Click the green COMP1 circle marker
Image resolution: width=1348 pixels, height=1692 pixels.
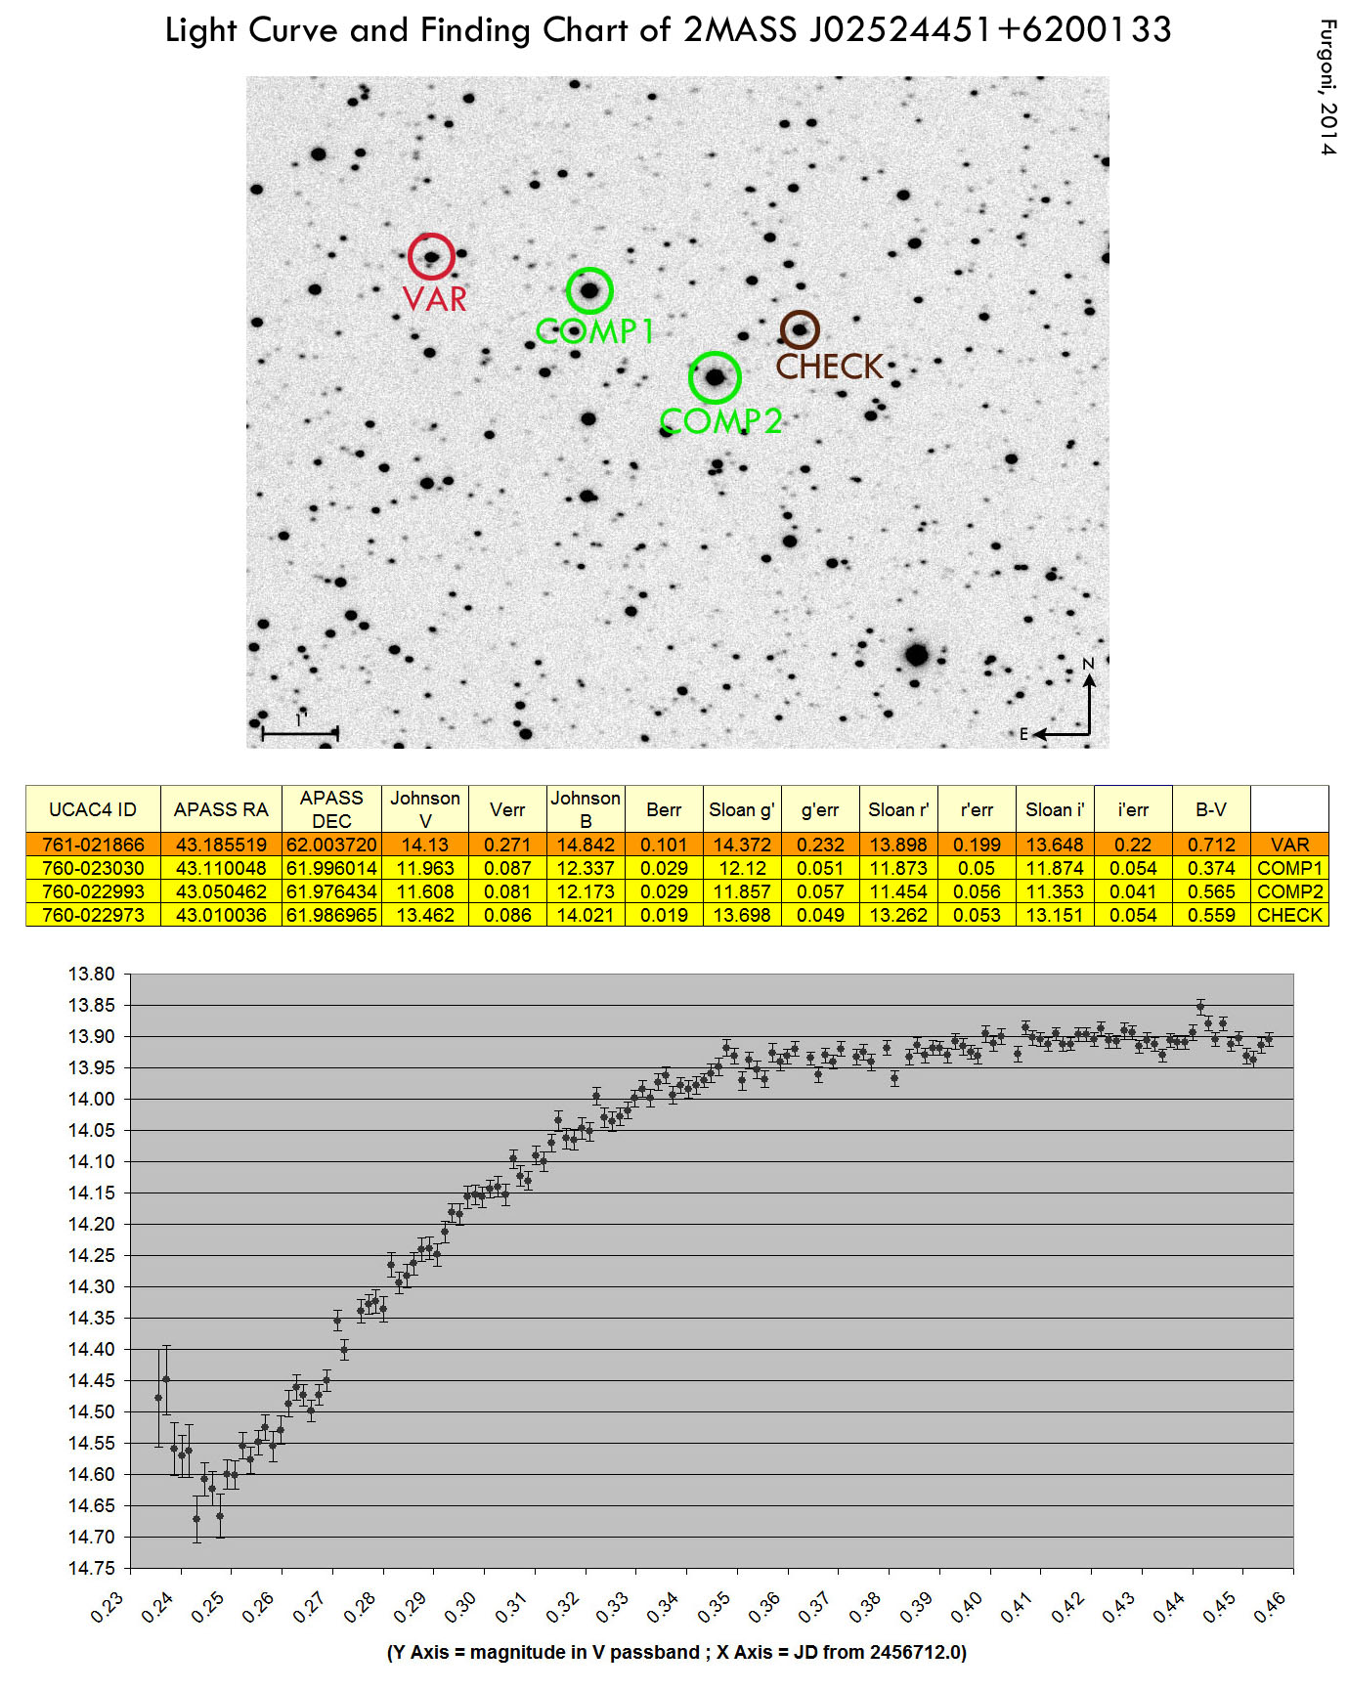589,290
